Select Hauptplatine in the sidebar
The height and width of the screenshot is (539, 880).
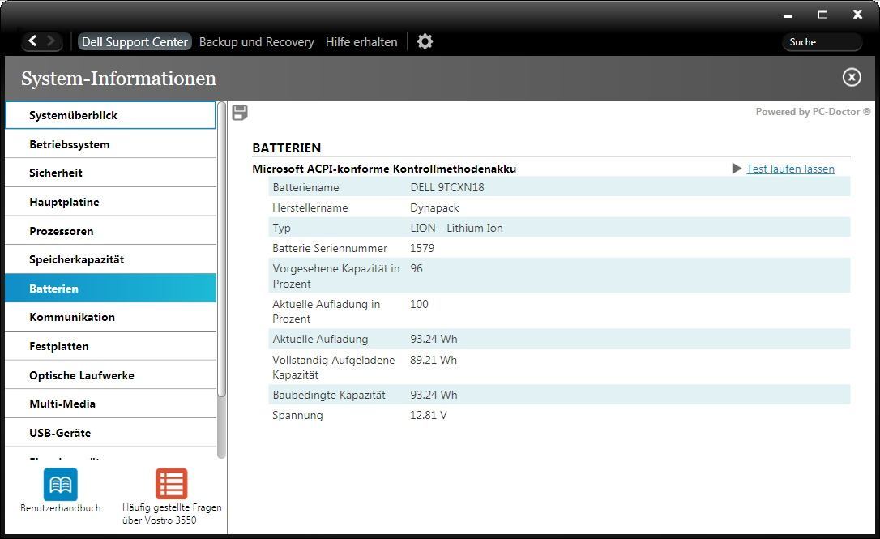[x=110, y=202]
